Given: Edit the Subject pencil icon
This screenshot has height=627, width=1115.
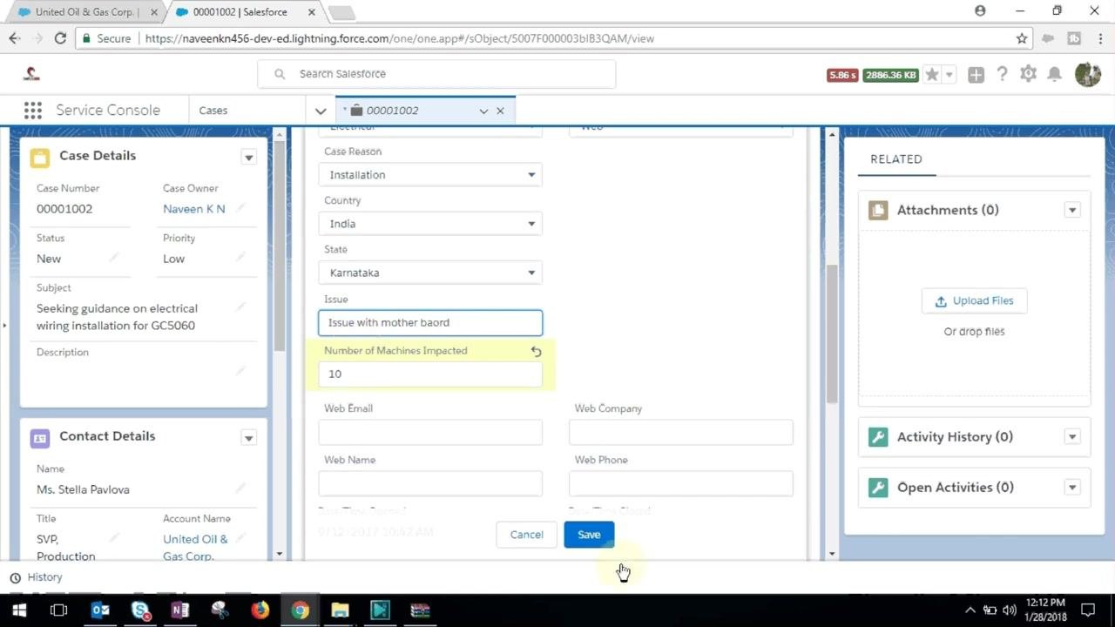Looking at the screenshot, I should click(x=240, y=307).
